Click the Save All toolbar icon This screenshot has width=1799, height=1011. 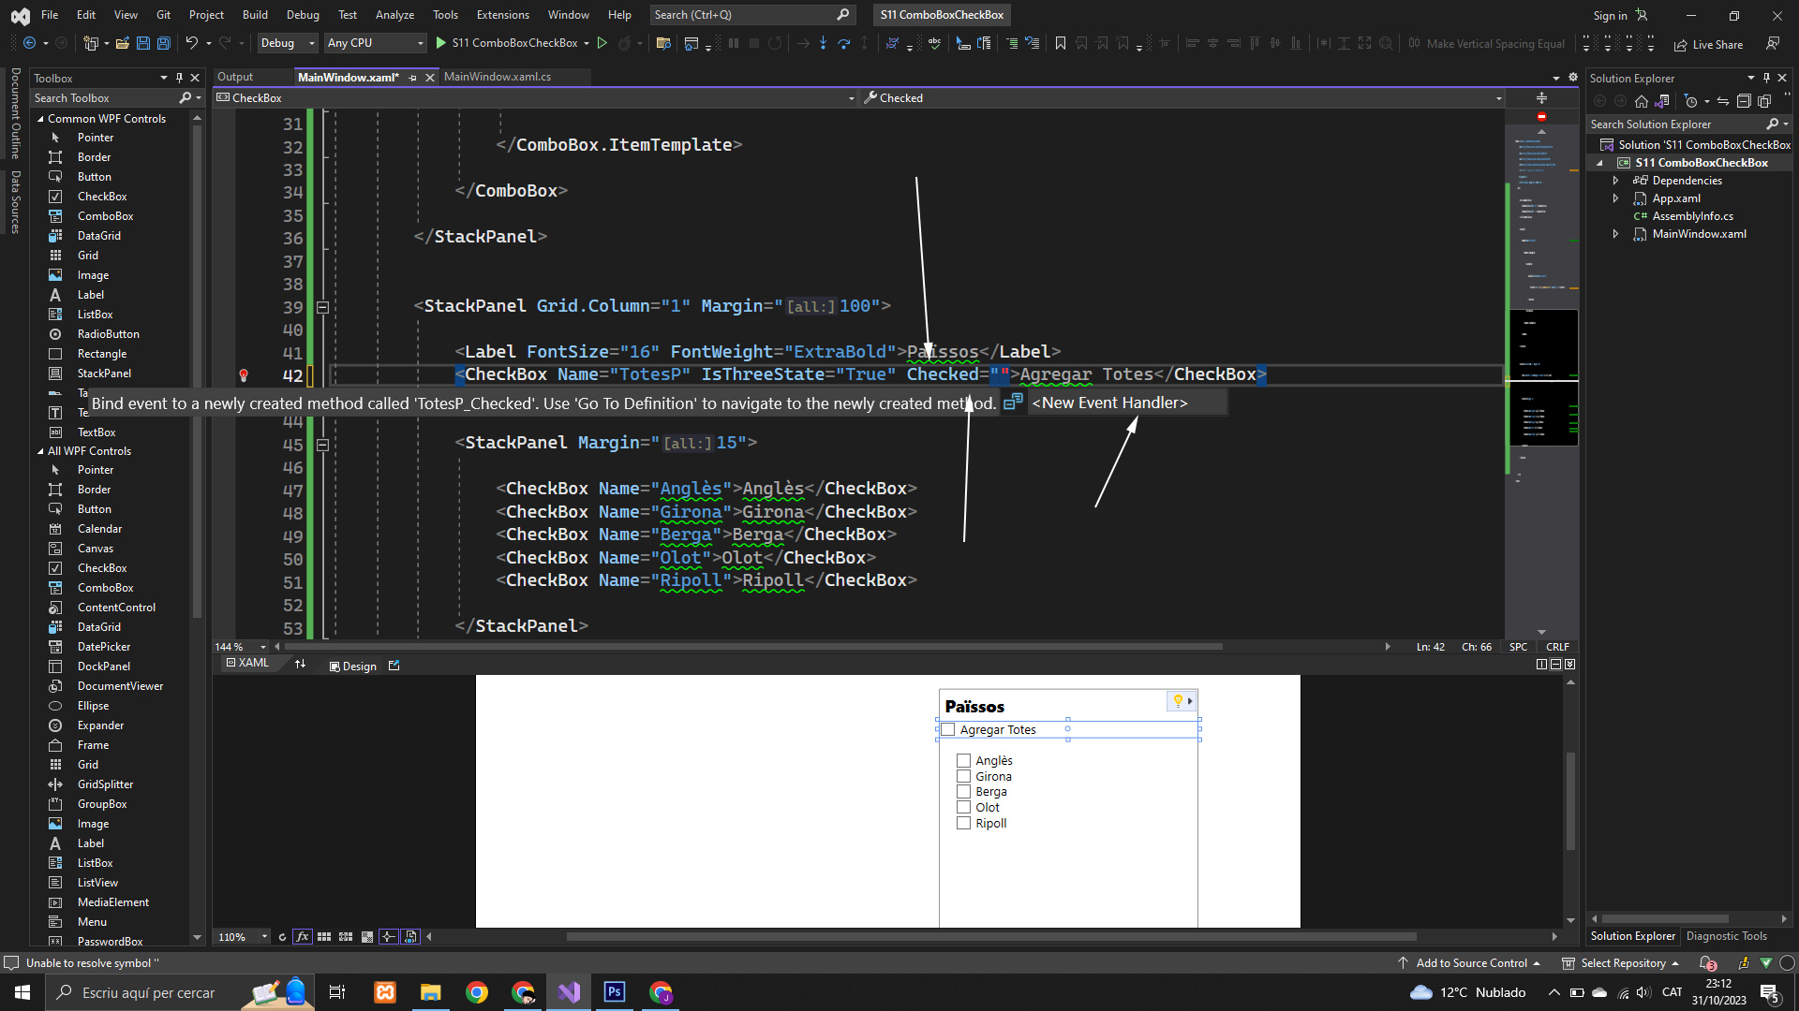tap(163, 43)
